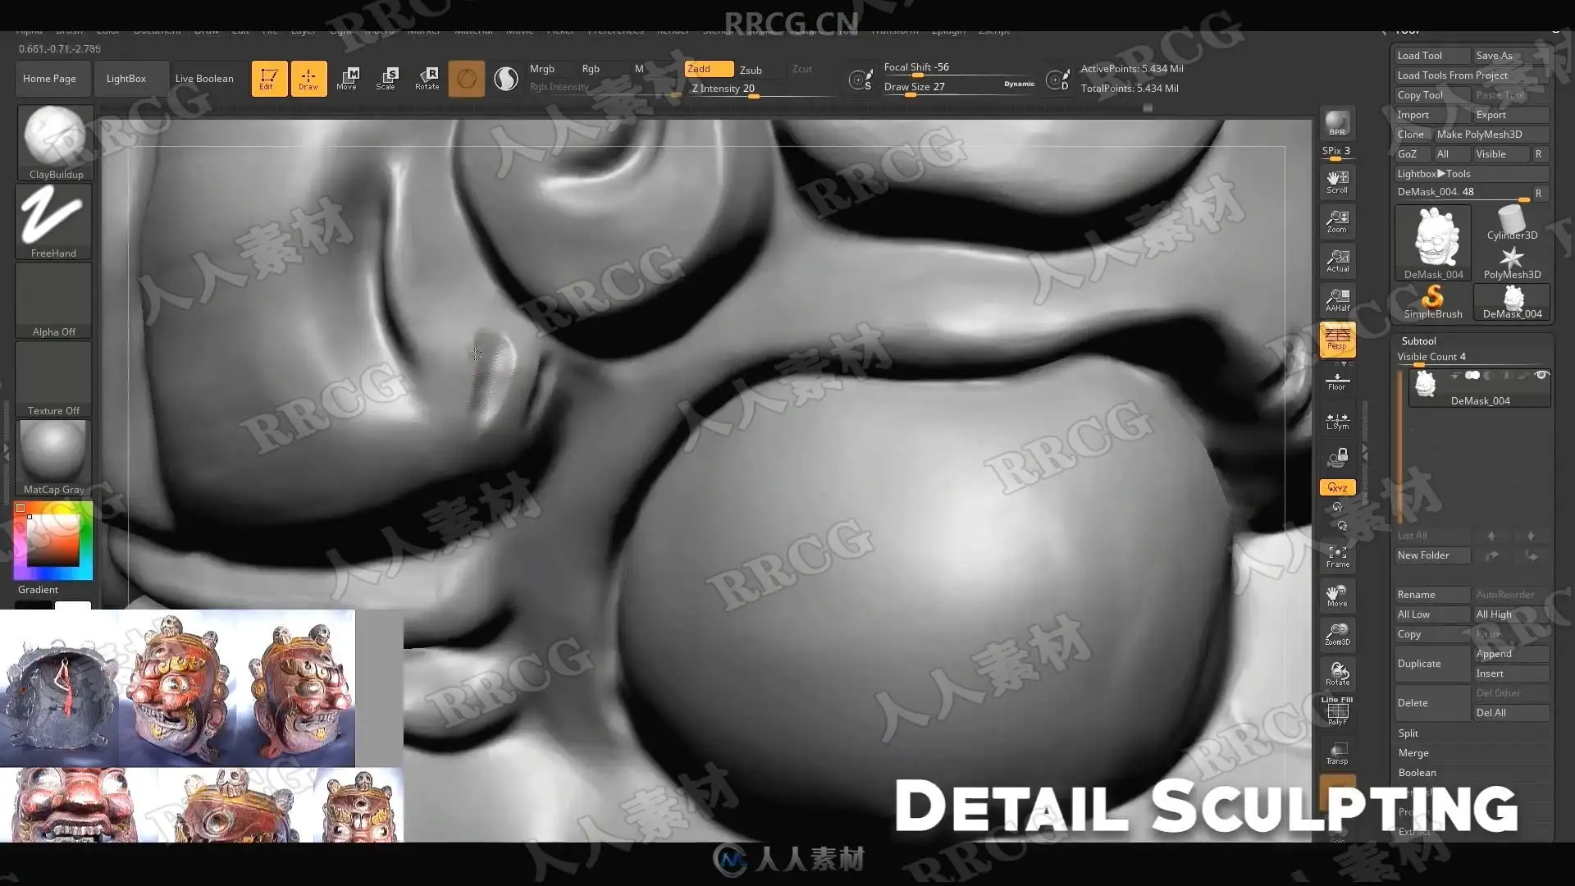Open the Home Page tab

pos(50,79)
